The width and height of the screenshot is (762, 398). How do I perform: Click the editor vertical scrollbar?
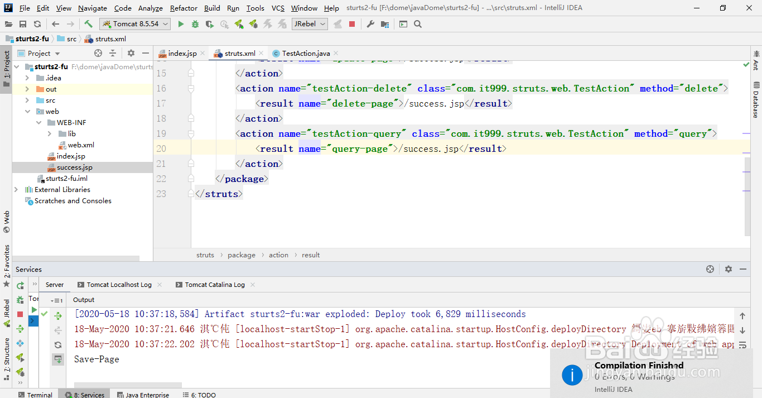(747, 196)
